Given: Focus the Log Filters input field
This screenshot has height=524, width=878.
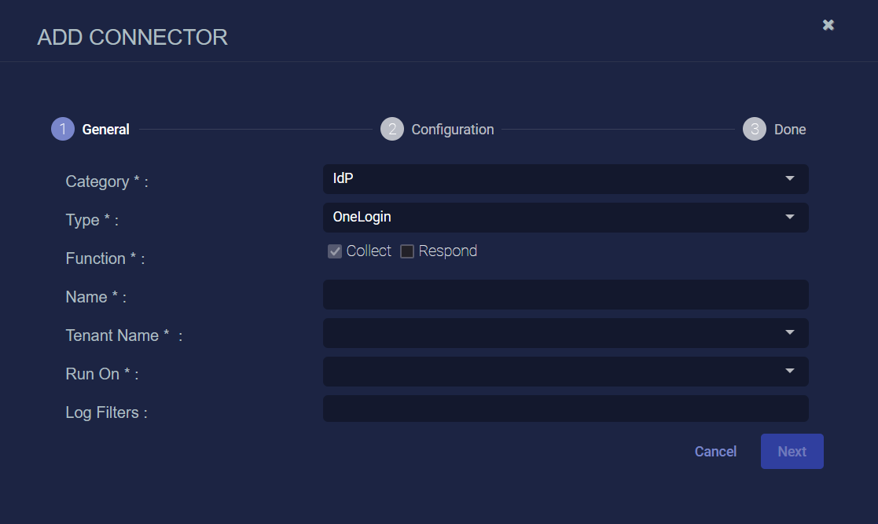Looking at the screenshot, I should click(565, 409).
